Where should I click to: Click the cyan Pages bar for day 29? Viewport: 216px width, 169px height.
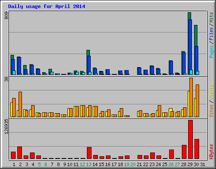pos(191,72)
